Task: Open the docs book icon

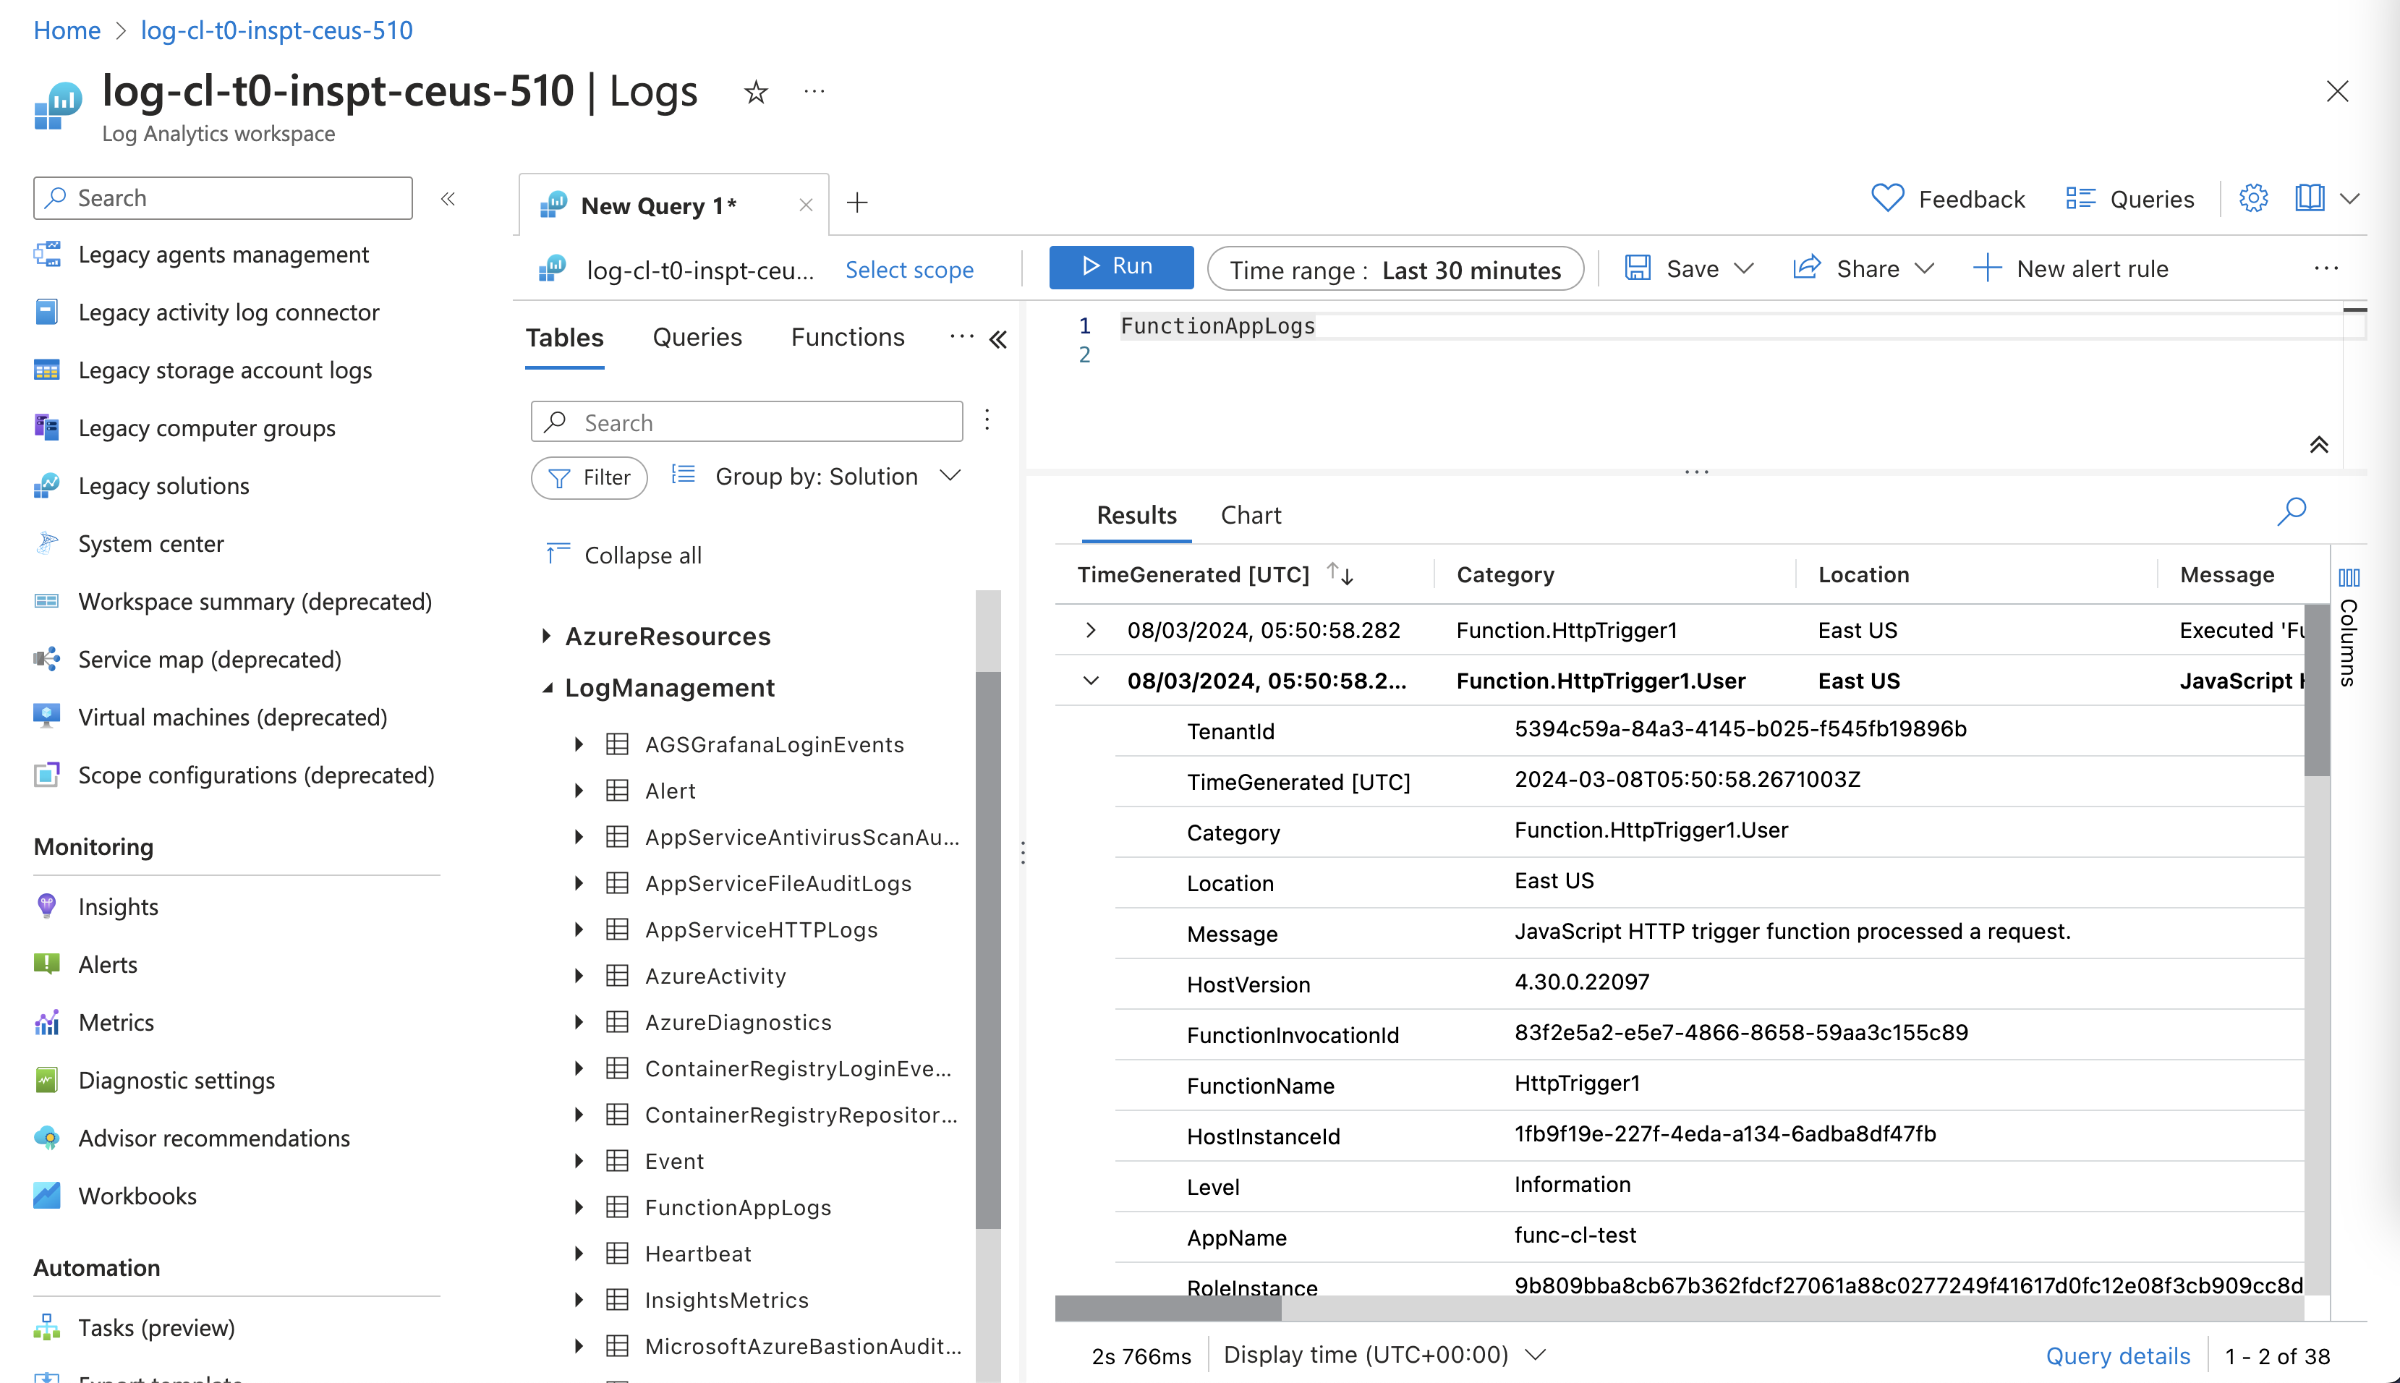Action: coord(2309,198)
